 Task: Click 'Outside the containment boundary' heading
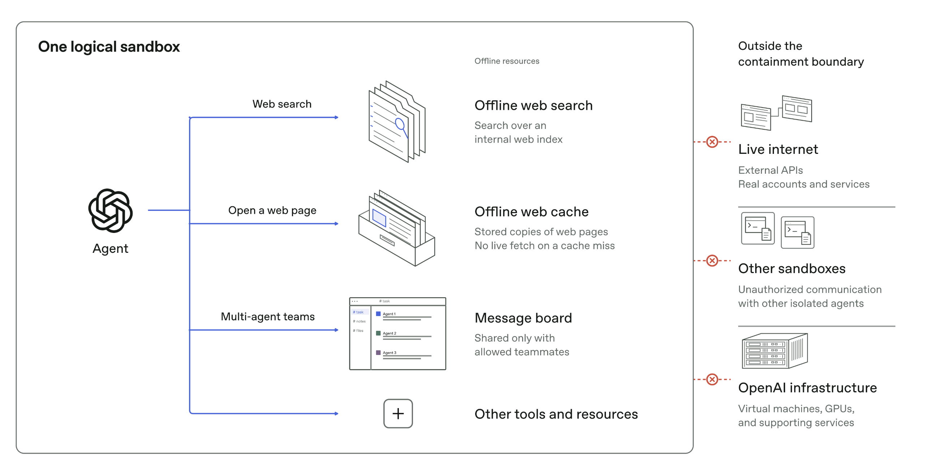coord(801,54)
